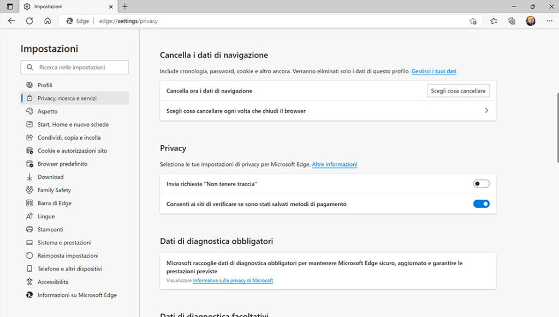Open the Favorites list icon
The image size is (559, 317).
tap(493, 21)
